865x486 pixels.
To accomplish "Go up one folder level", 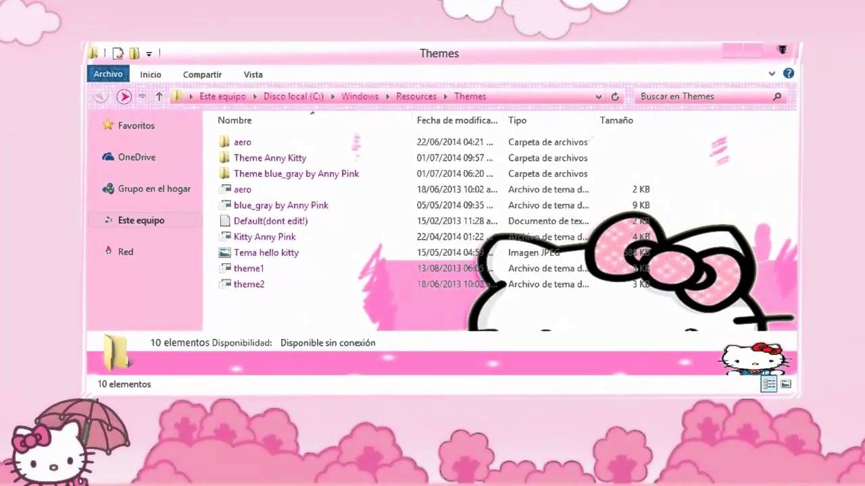I will pyautogui.click(x=159, y=97).
